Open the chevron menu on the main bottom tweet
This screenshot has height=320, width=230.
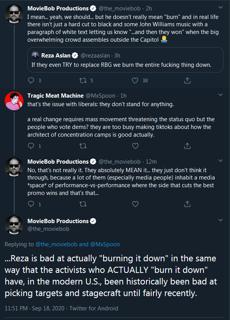click(x=220, y=220)
